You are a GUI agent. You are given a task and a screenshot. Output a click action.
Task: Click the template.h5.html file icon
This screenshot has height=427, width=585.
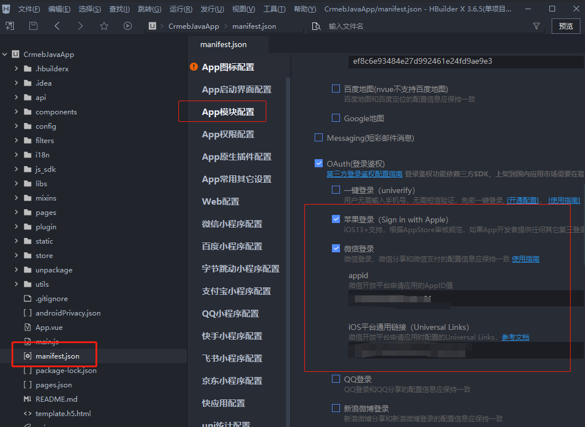(28, 414)
